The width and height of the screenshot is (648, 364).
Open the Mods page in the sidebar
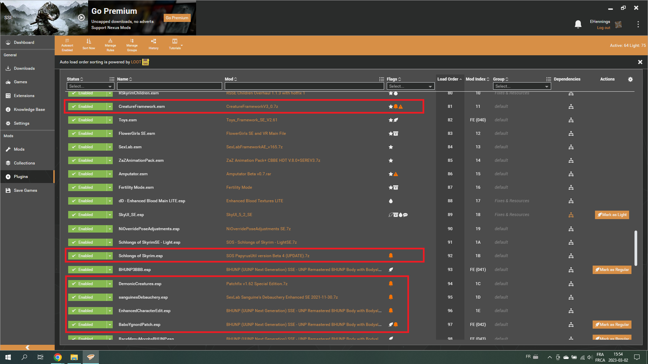[x=19, y=149]
